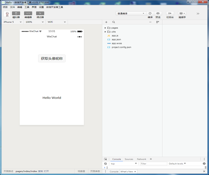The image size is (209, 175).
Task: Click the utils folder label
Action: tap(114, 32)
